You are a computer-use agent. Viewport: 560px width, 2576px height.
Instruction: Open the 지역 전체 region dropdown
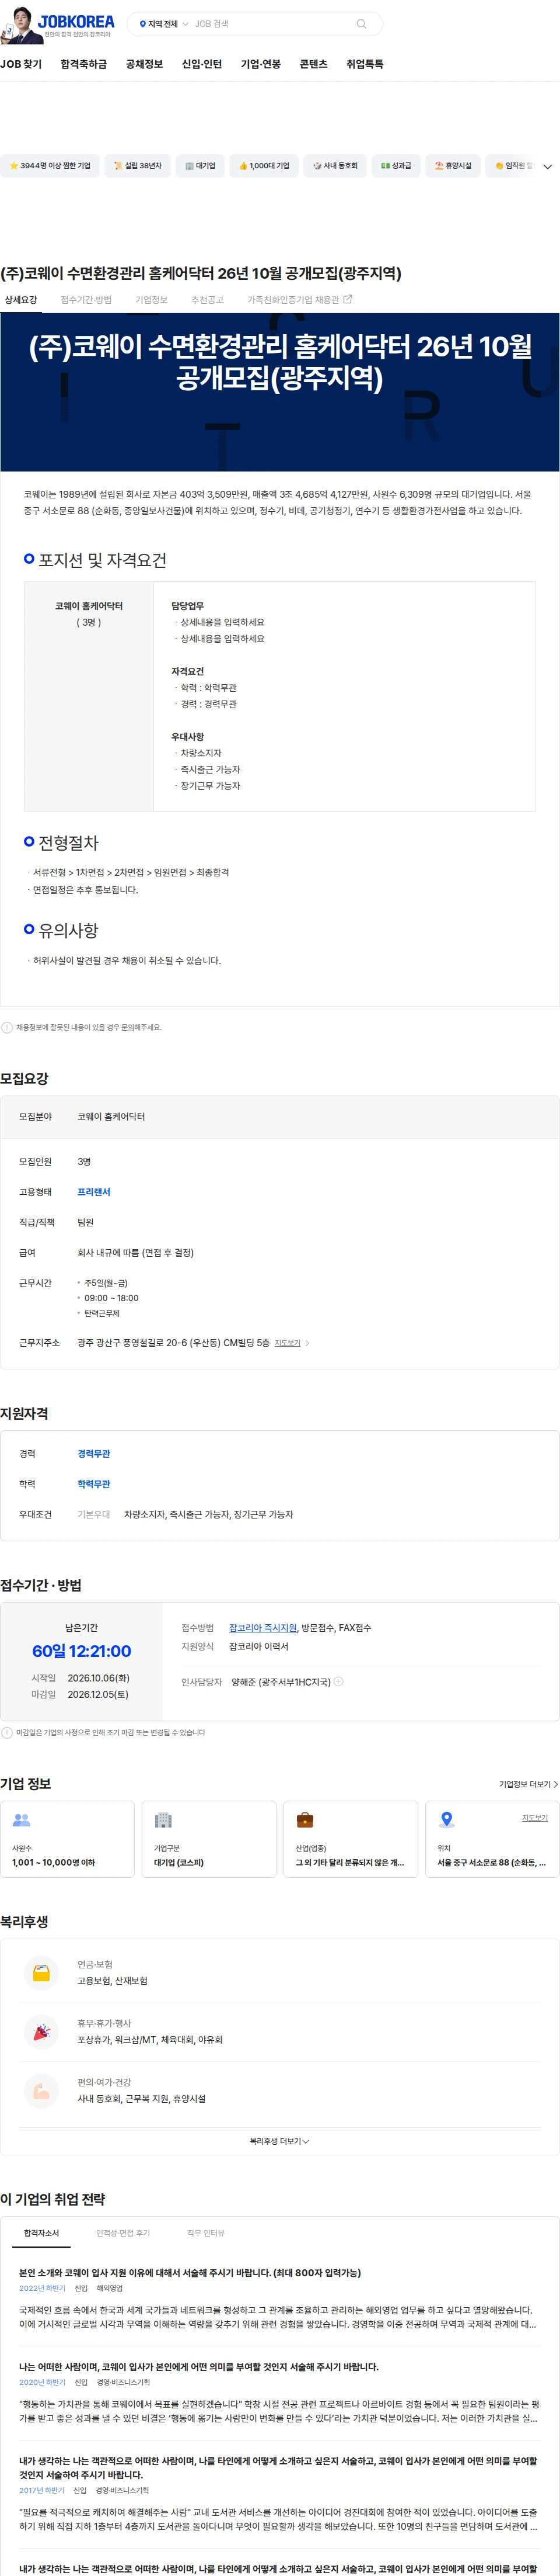(x=164, y=24)
